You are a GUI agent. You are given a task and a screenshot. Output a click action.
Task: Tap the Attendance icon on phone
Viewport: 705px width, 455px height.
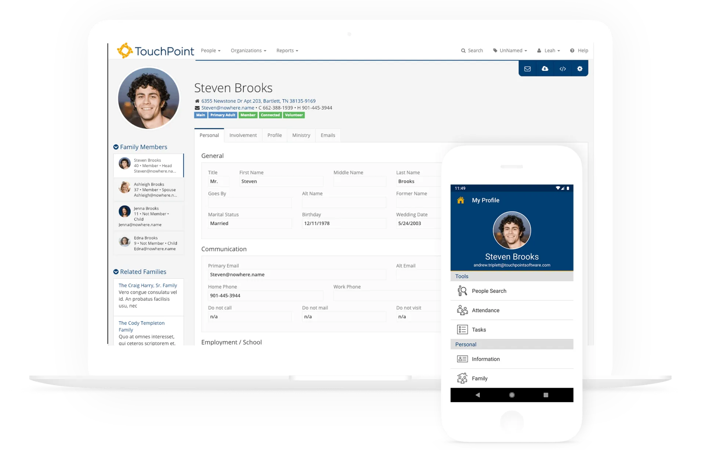462,310
